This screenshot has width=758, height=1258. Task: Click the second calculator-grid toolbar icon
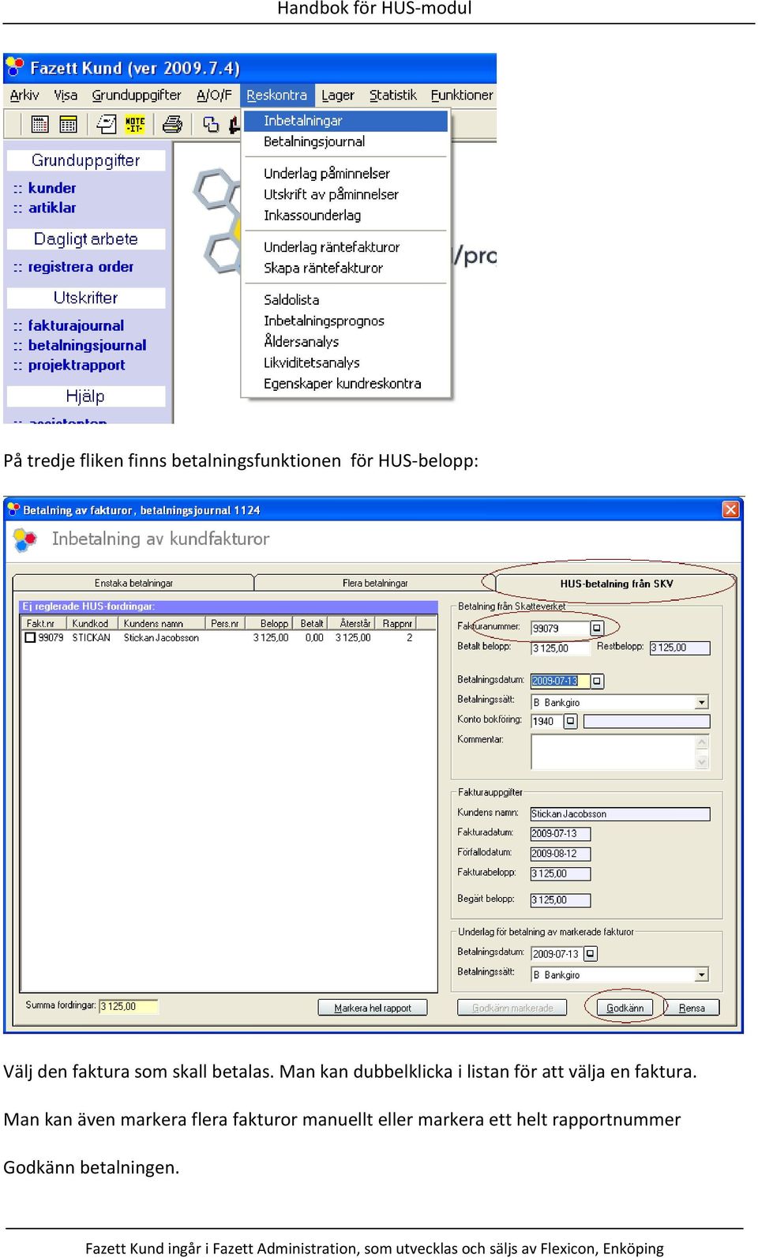69,124
